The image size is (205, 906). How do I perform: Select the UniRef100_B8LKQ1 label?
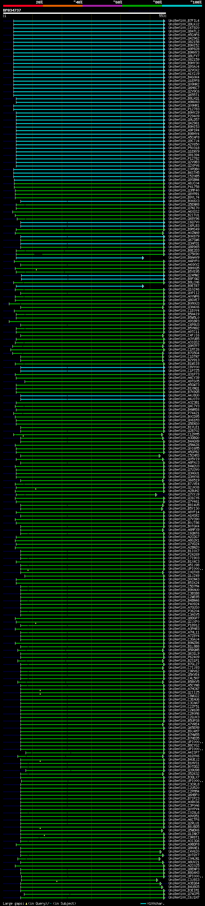184,98
